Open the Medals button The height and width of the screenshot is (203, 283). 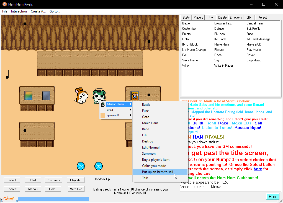[33, 189]
